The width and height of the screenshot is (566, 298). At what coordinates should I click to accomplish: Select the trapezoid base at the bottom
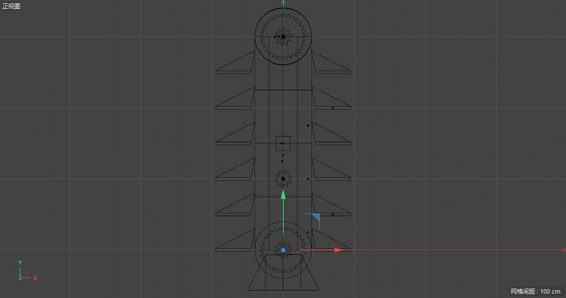tap(283, 272)
